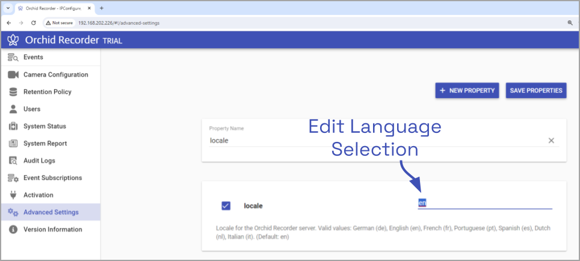Clear the Property Name filter field
This screenshot has height=261, width=580.
click(x=551, y=141)
